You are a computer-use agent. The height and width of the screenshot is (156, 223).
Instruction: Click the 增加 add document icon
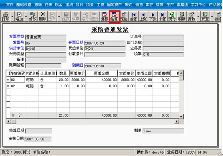(x=19, y=16)
